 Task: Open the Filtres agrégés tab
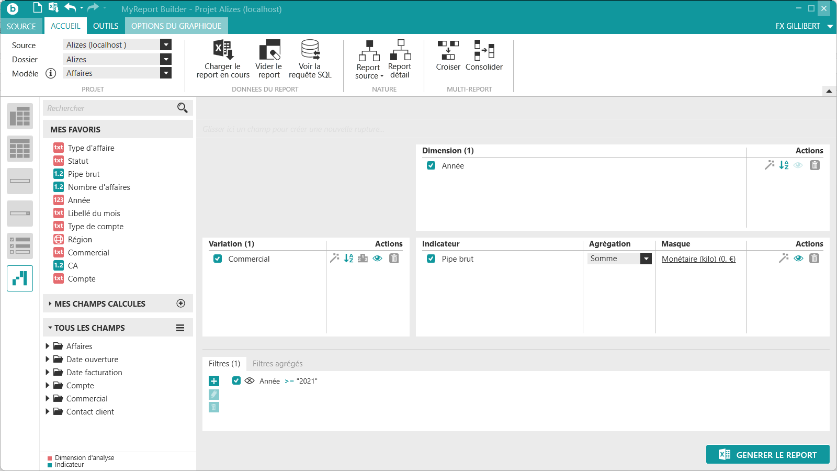click(277, 364)
